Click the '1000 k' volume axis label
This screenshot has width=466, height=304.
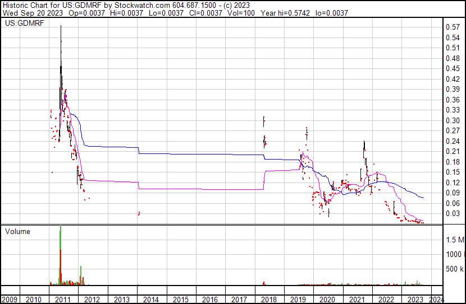pyautogui.click(x=455, y=255)
